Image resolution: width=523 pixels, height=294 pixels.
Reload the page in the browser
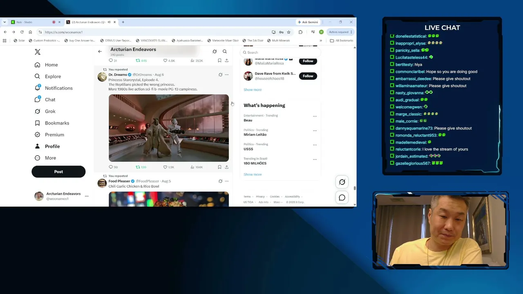22,32
